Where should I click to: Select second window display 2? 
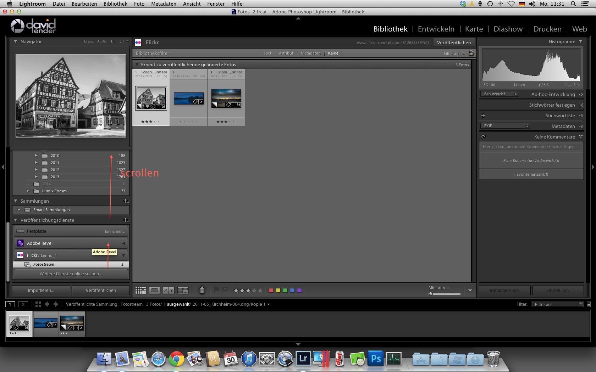(x=23, y=304)
